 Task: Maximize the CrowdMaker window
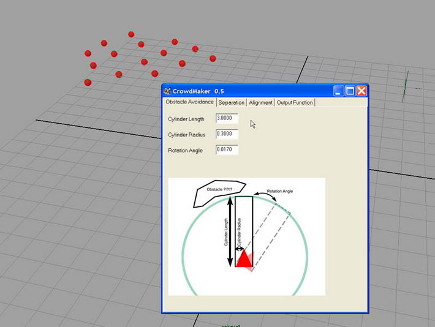[x=350, y=91]
